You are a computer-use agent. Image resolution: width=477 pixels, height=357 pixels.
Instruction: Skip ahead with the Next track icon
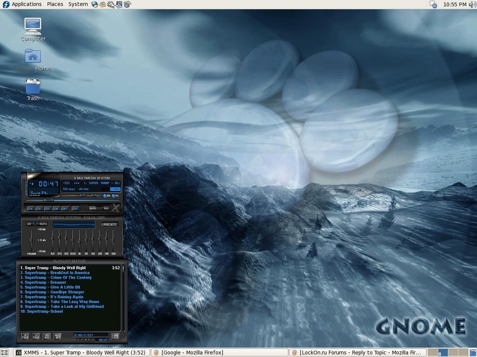[x=64, y=208]
